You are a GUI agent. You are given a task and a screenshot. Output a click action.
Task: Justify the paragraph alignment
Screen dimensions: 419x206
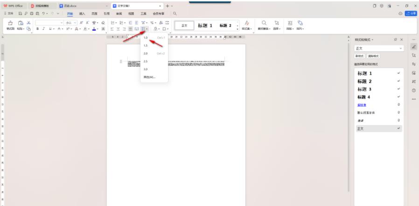tap(130, 28)
